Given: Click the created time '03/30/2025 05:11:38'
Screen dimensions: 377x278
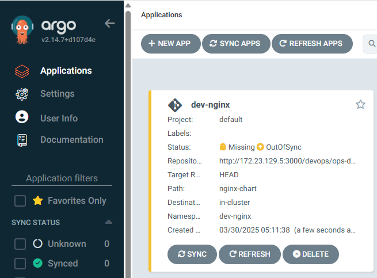Looking at the screenshot, I should (254, 230).
